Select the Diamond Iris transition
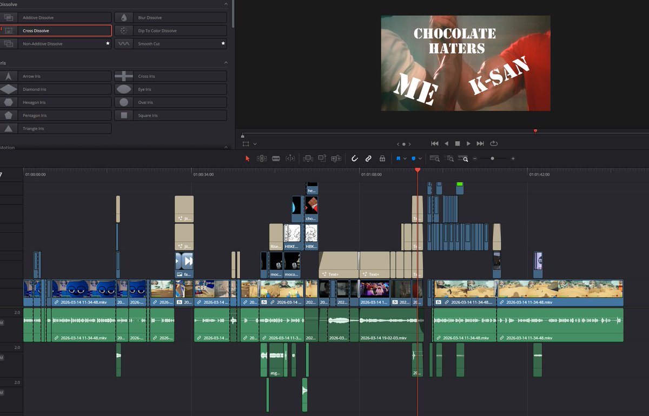The image size is (649, 416). [55, 89]
